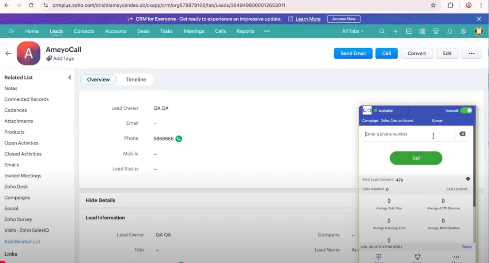Go back using the arrow beside AmeyoCall
Viewport: 489px width, 263px height.
(8, 53)
